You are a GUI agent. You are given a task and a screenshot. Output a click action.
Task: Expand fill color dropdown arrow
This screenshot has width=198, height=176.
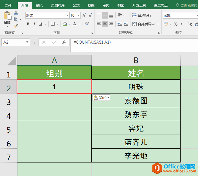tap(69, 24)
